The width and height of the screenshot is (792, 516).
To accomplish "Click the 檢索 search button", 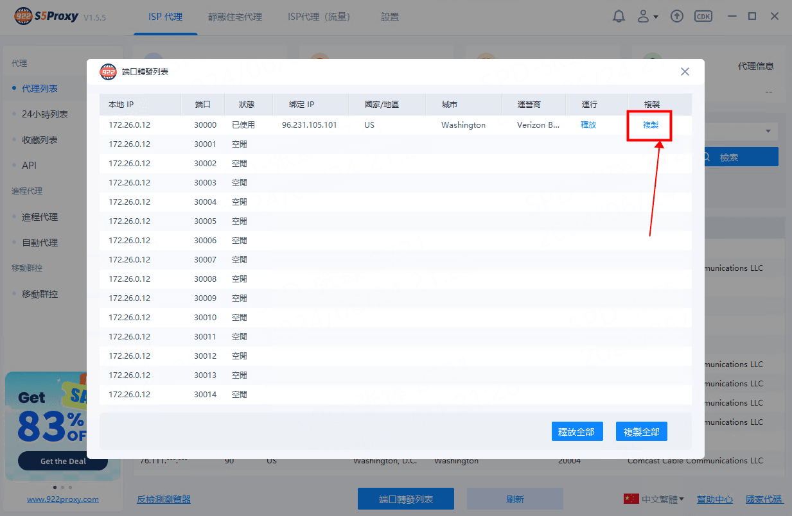I will coord(739,157).
